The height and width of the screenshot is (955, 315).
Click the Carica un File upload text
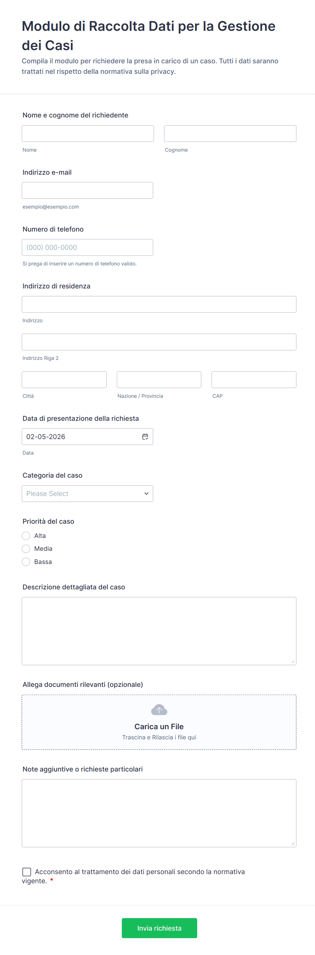159,726
